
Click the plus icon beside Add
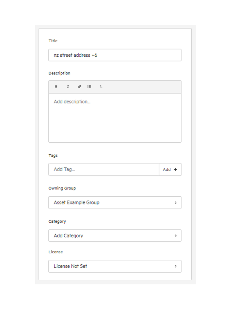point(175,169)
